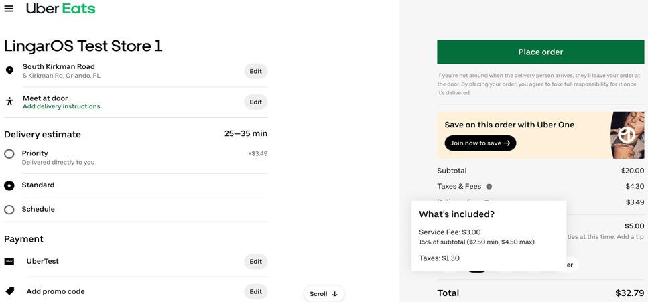Click Add delivery instructions link
Viewport: 648px width, 302px height.
point(61,106)
